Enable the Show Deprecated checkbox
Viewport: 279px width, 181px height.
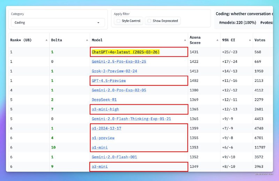click(x=149, y=21)
